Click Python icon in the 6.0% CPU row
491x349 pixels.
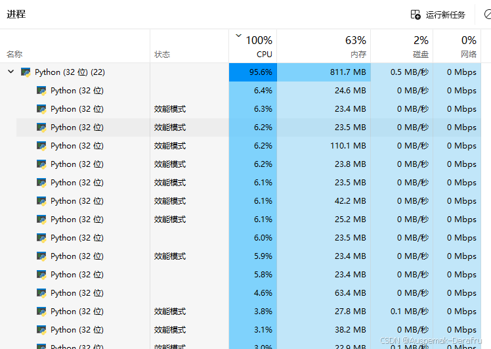(41, 238)
